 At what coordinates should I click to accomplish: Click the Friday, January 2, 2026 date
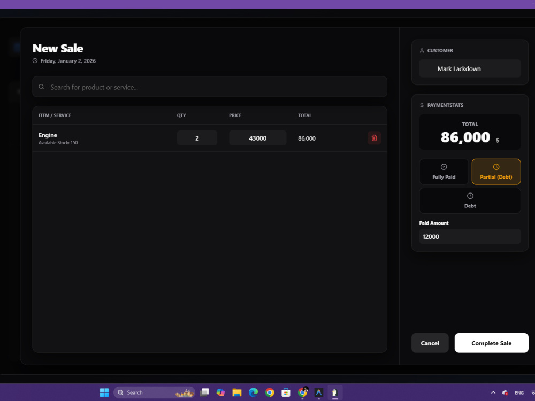68,61
